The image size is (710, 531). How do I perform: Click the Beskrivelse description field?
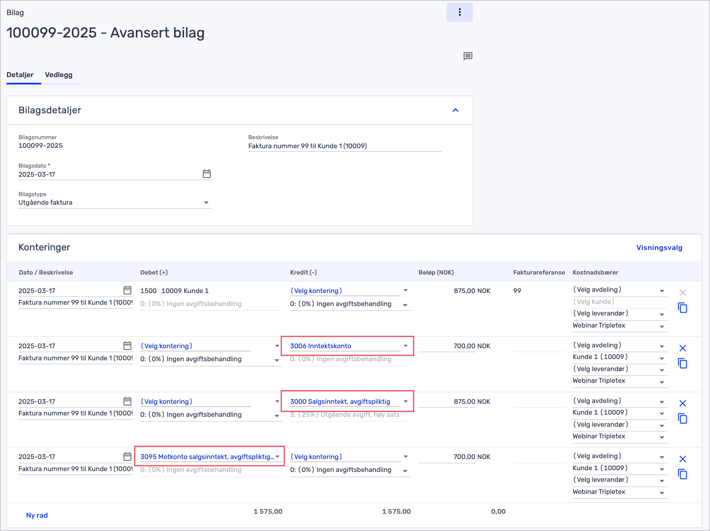pyautogui.click(x=345, y=146)
